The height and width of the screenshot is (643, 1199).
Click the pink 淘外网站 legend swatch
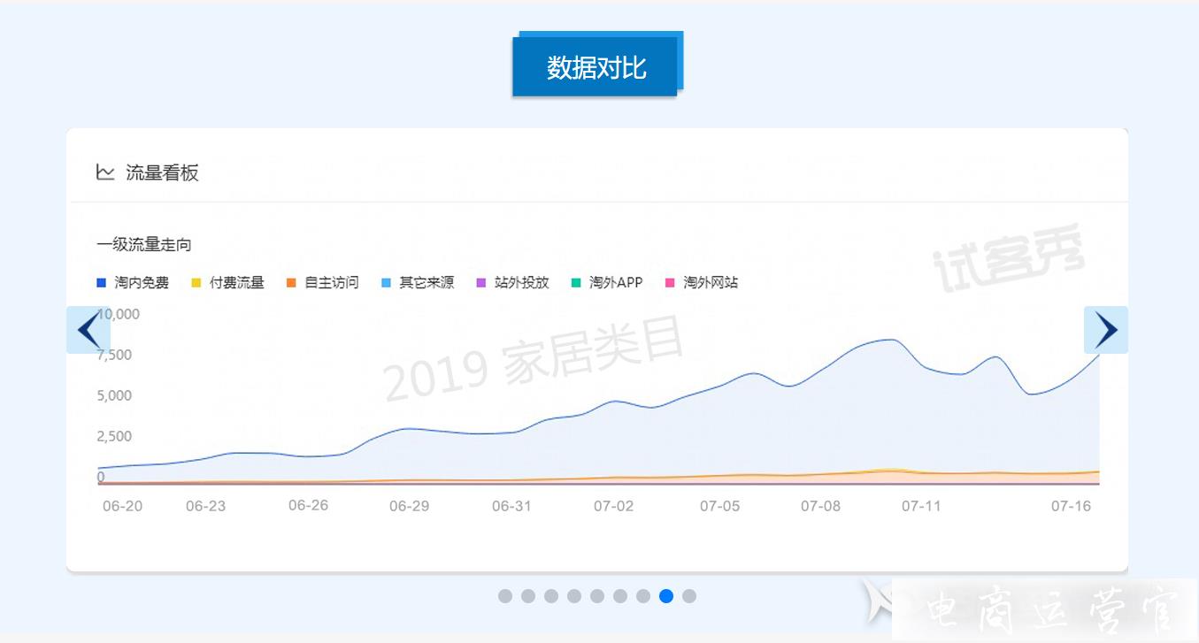pos(670,283)
